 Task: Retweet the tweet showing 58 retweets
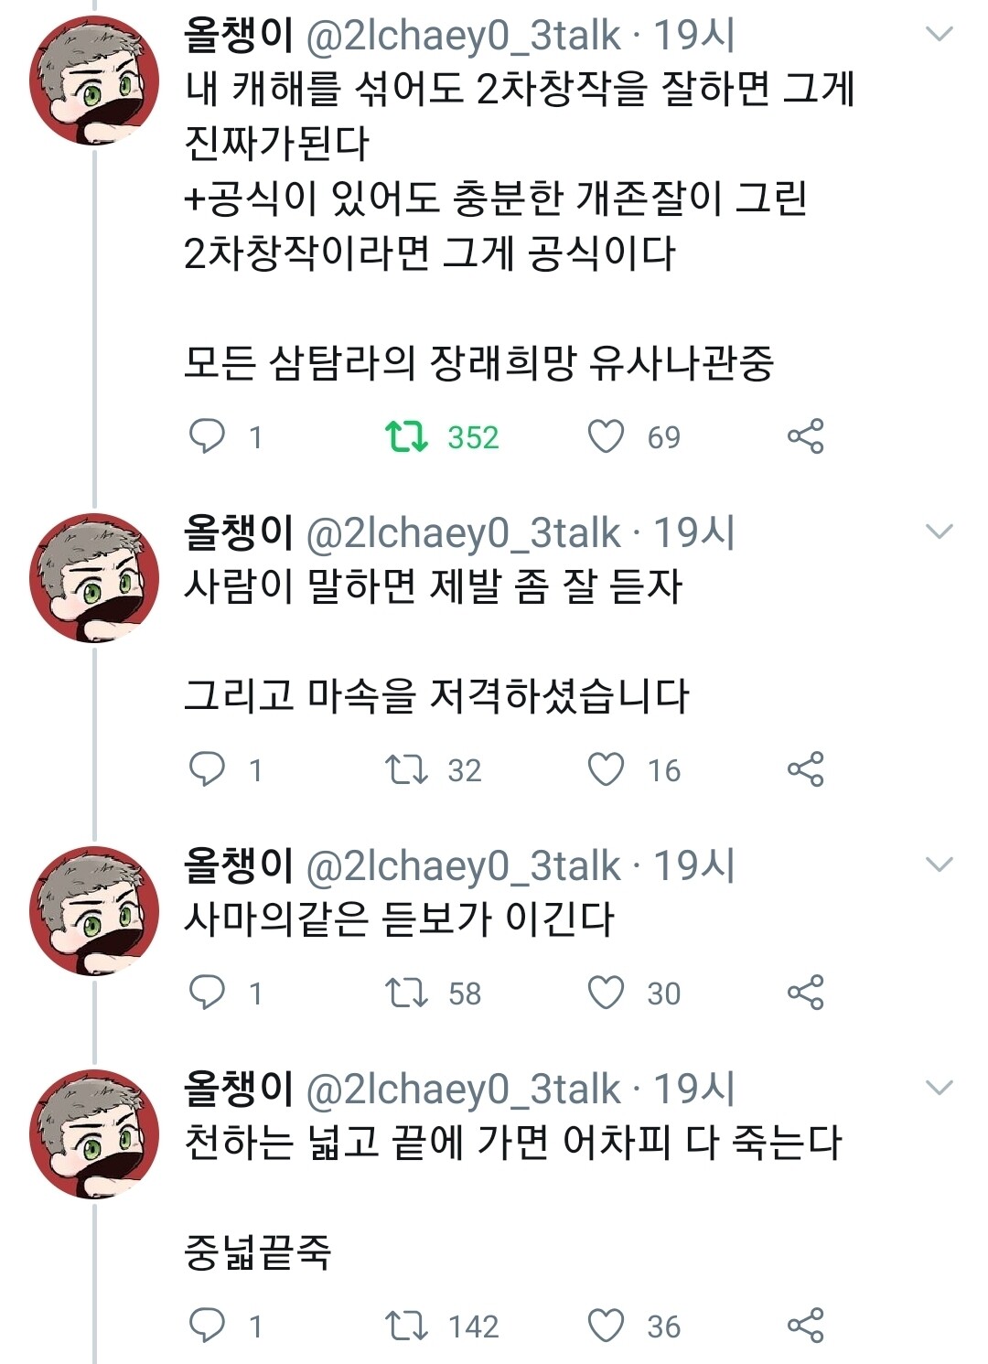click(406, 993)
